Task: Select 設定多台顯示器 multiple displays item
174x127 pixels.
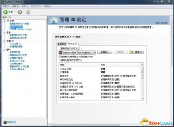Action: [17, 69]
